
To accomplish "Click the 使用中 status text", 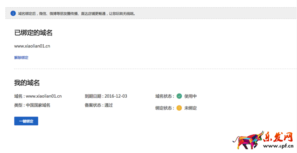I will click(190, 96).
